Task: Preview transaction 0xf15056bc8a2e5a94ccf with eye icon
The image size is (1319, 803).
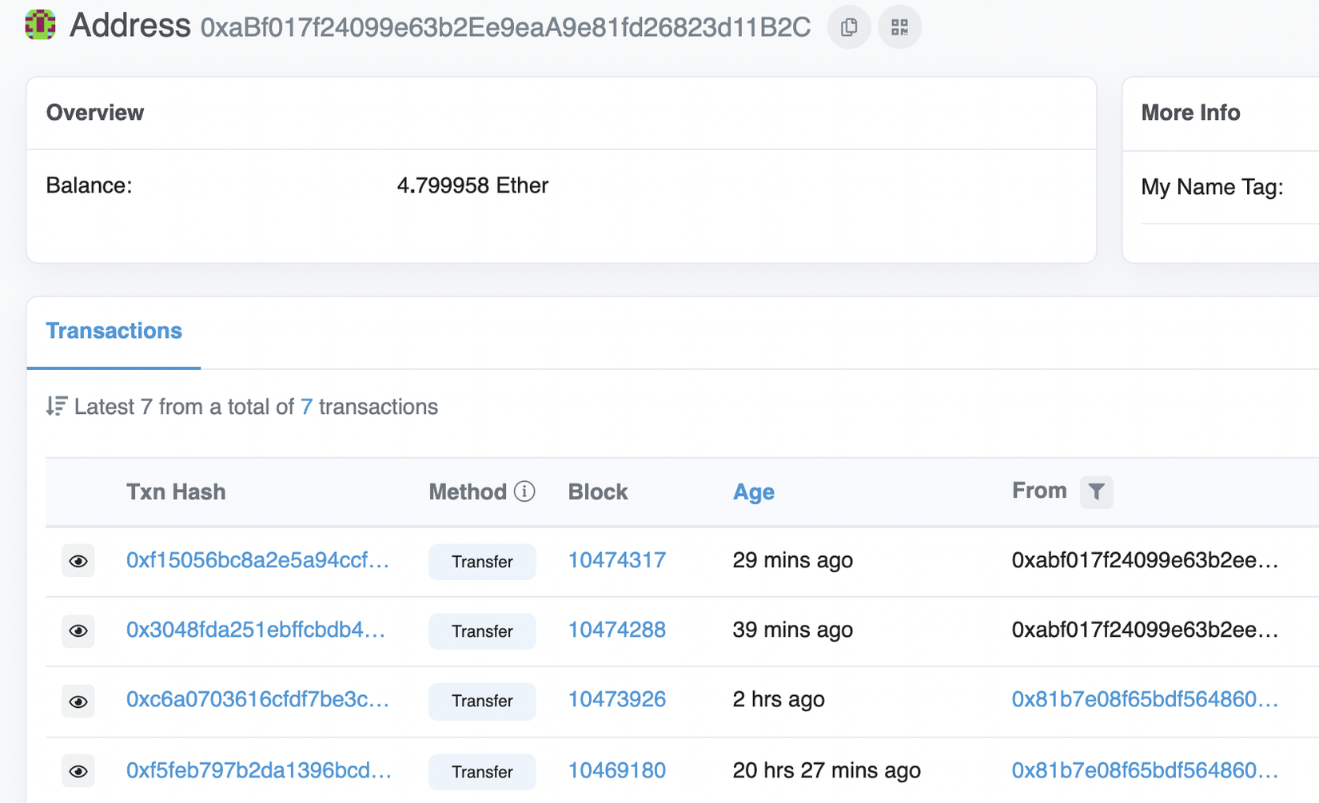Action: pyautogui.click(x=78, y=561)
